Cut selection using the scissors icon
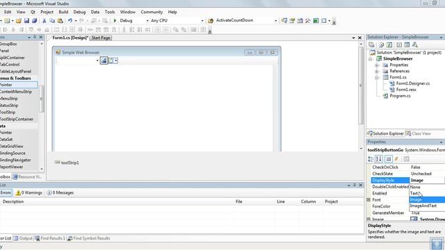445x250 pixels. click(x=44, y=21)
